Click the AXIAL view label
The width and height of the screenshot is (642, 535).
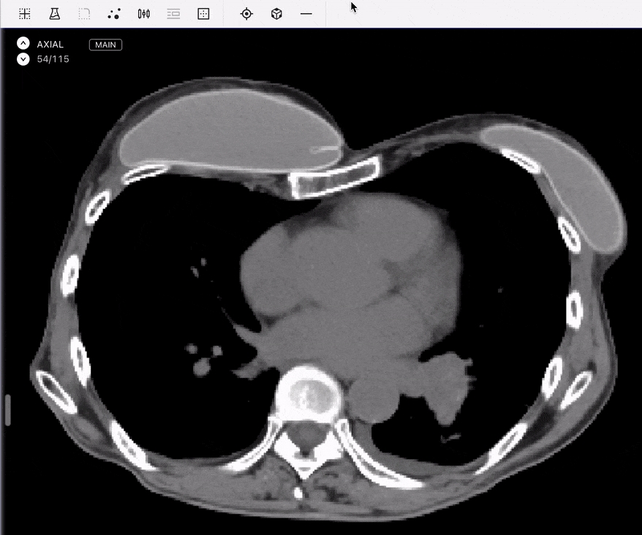point(50,45)
